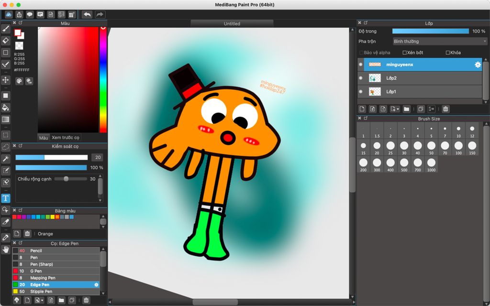Viewport: 490px width, 306px height.
Task: Toggle the transparent color swatch
Action: point(19,45)
